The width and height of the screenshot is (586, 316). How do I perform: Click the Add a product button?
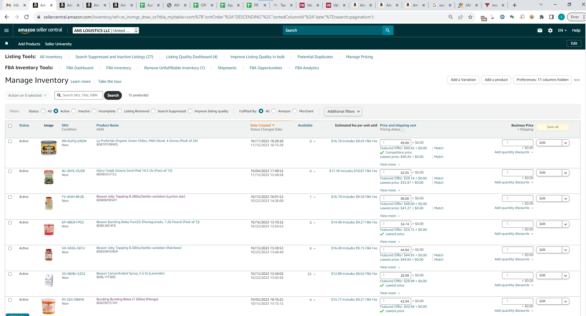pyautogui.click(x=496, y=80)
